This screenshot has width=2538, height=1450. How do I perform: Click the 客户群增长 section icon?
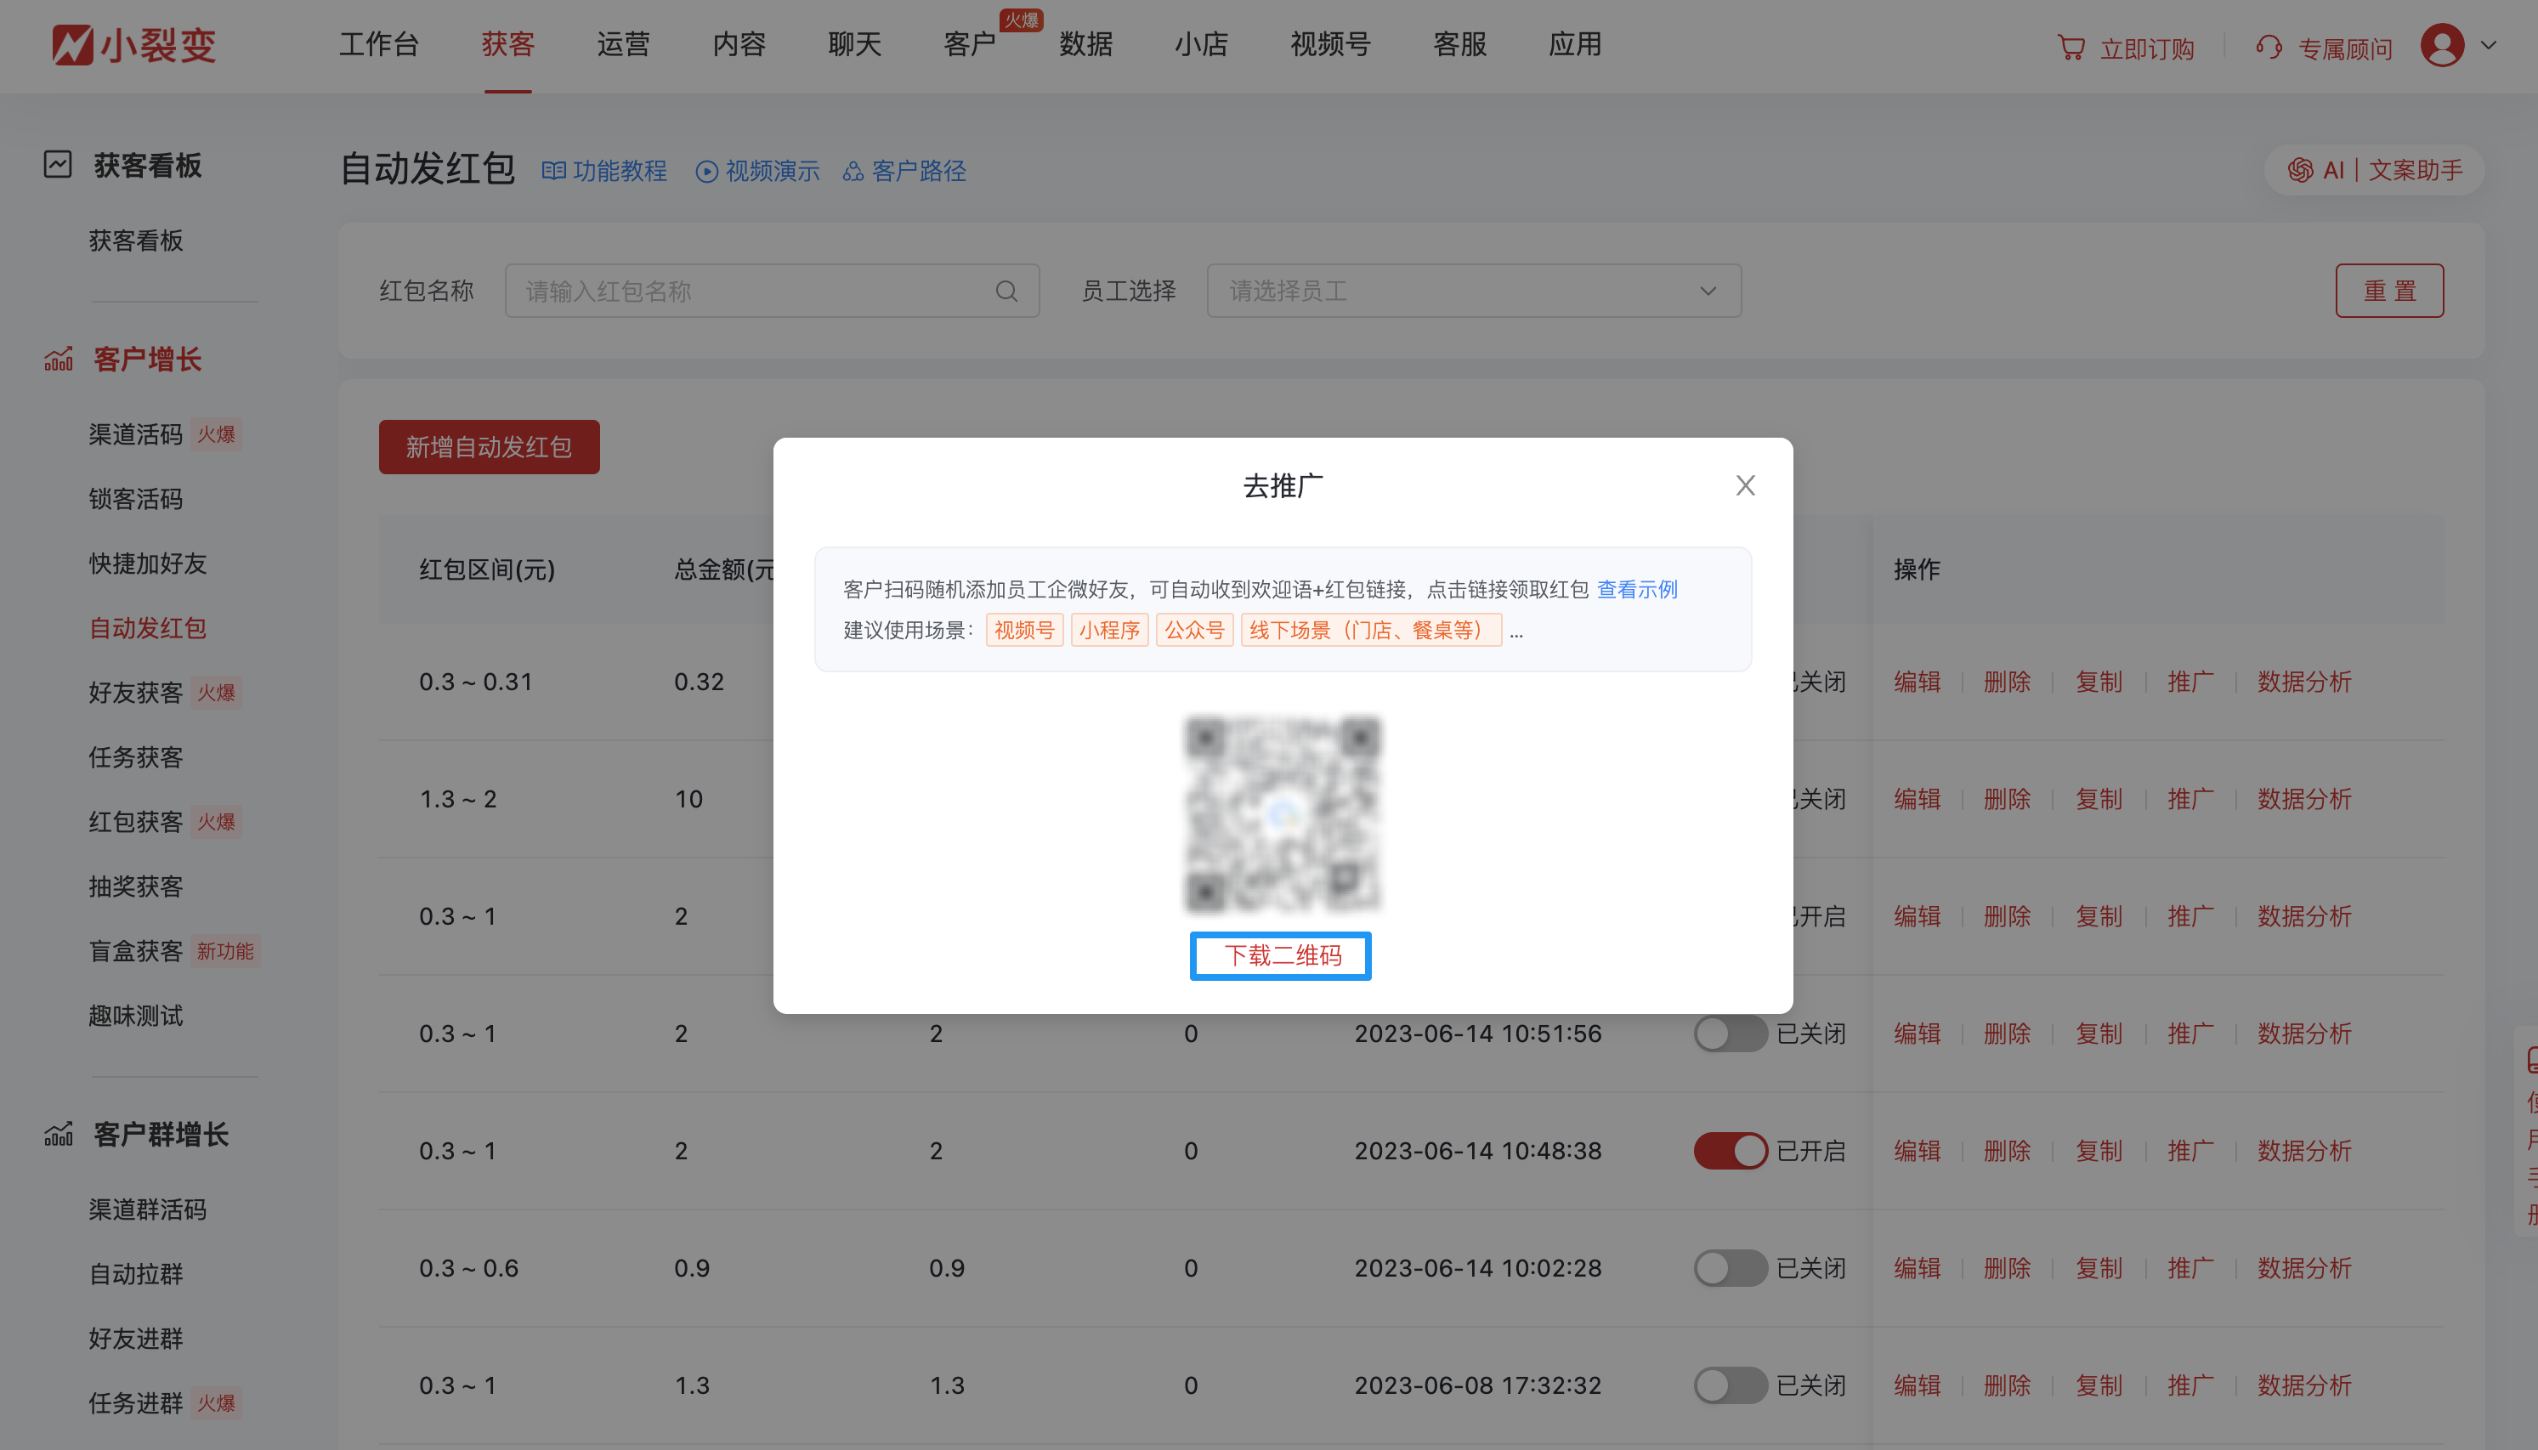(58, 1133)
